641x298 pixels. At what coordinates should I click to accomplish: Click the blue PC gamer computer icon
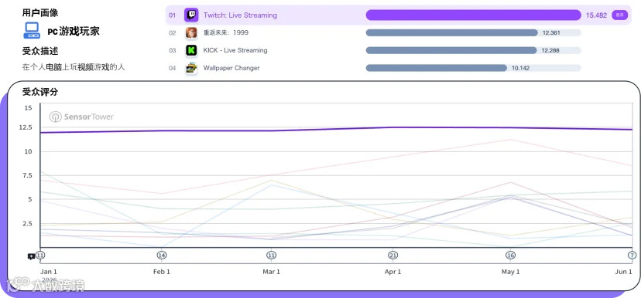32,31
